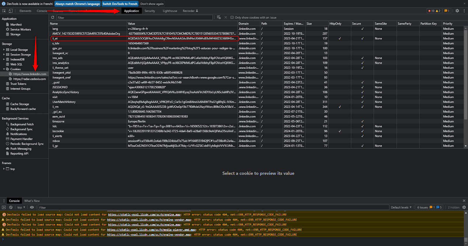Select the li_at cookie row
Screen dimensions: 468x246
coord(256,39)
